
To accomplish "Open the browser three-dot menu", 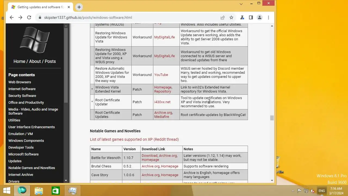I will (268, 17).
